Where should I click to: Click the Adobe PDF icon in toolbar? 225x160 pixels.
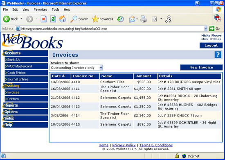pyautogui.click(x=218, y=18)
